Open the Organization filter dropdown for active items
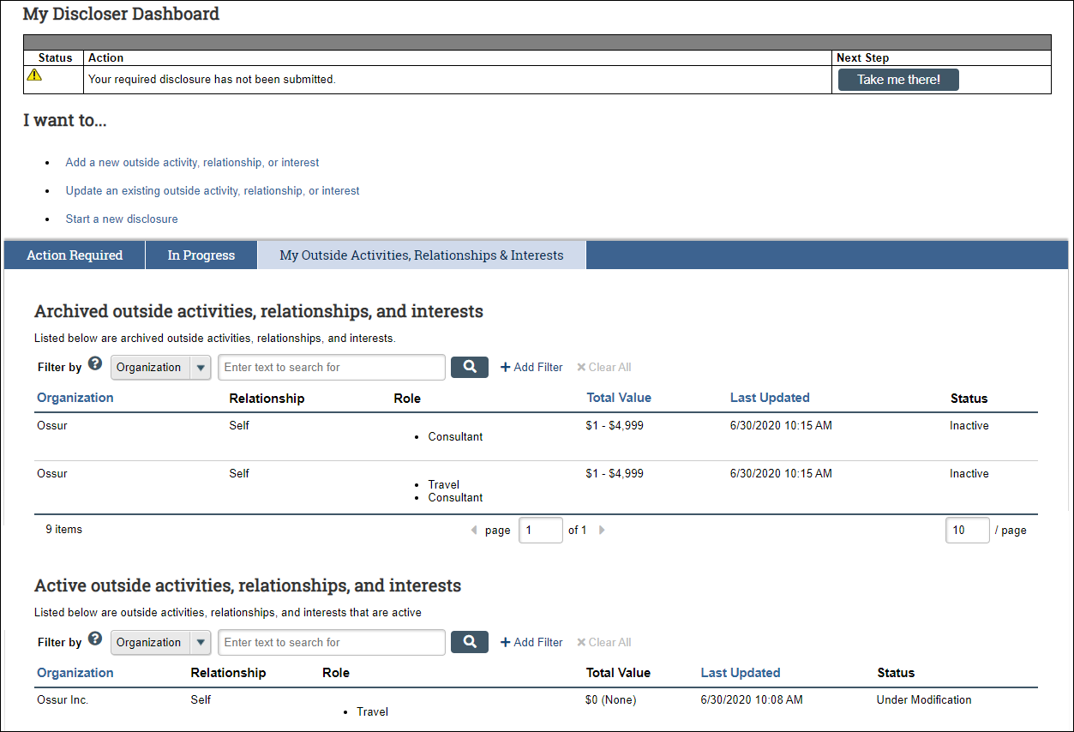The height and width of the screenshot is (732, 1074). click(x=199, y=641)
